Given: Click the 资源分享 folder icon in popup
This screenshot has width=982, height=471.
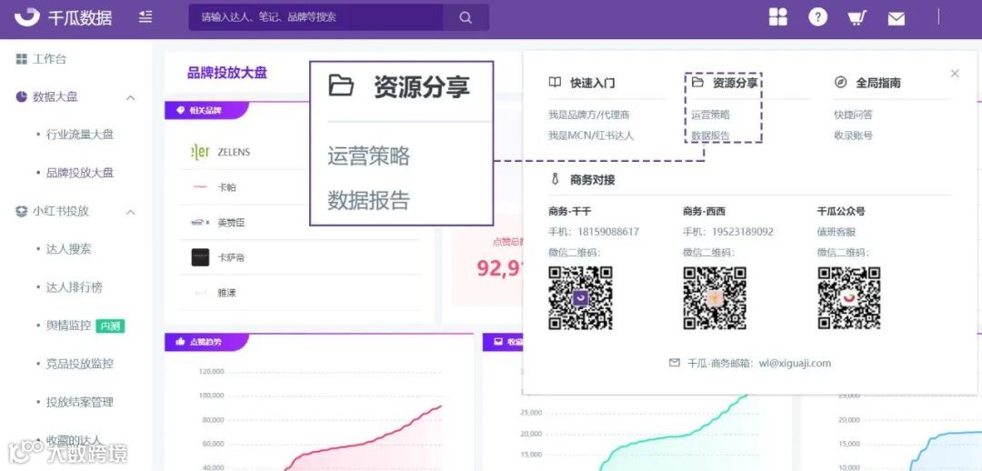Looking at the screenshot, I should coord(697,82).
